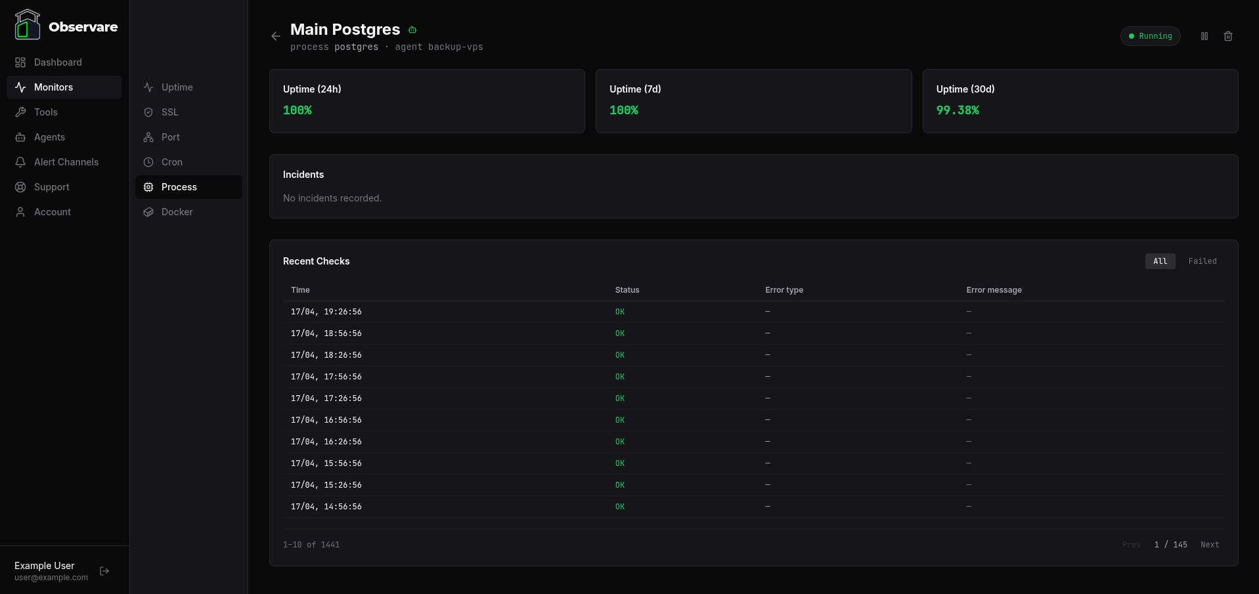Open Agents via its sidebar icon
This screenshot has width=1259, height=594.
click(20, 137)
